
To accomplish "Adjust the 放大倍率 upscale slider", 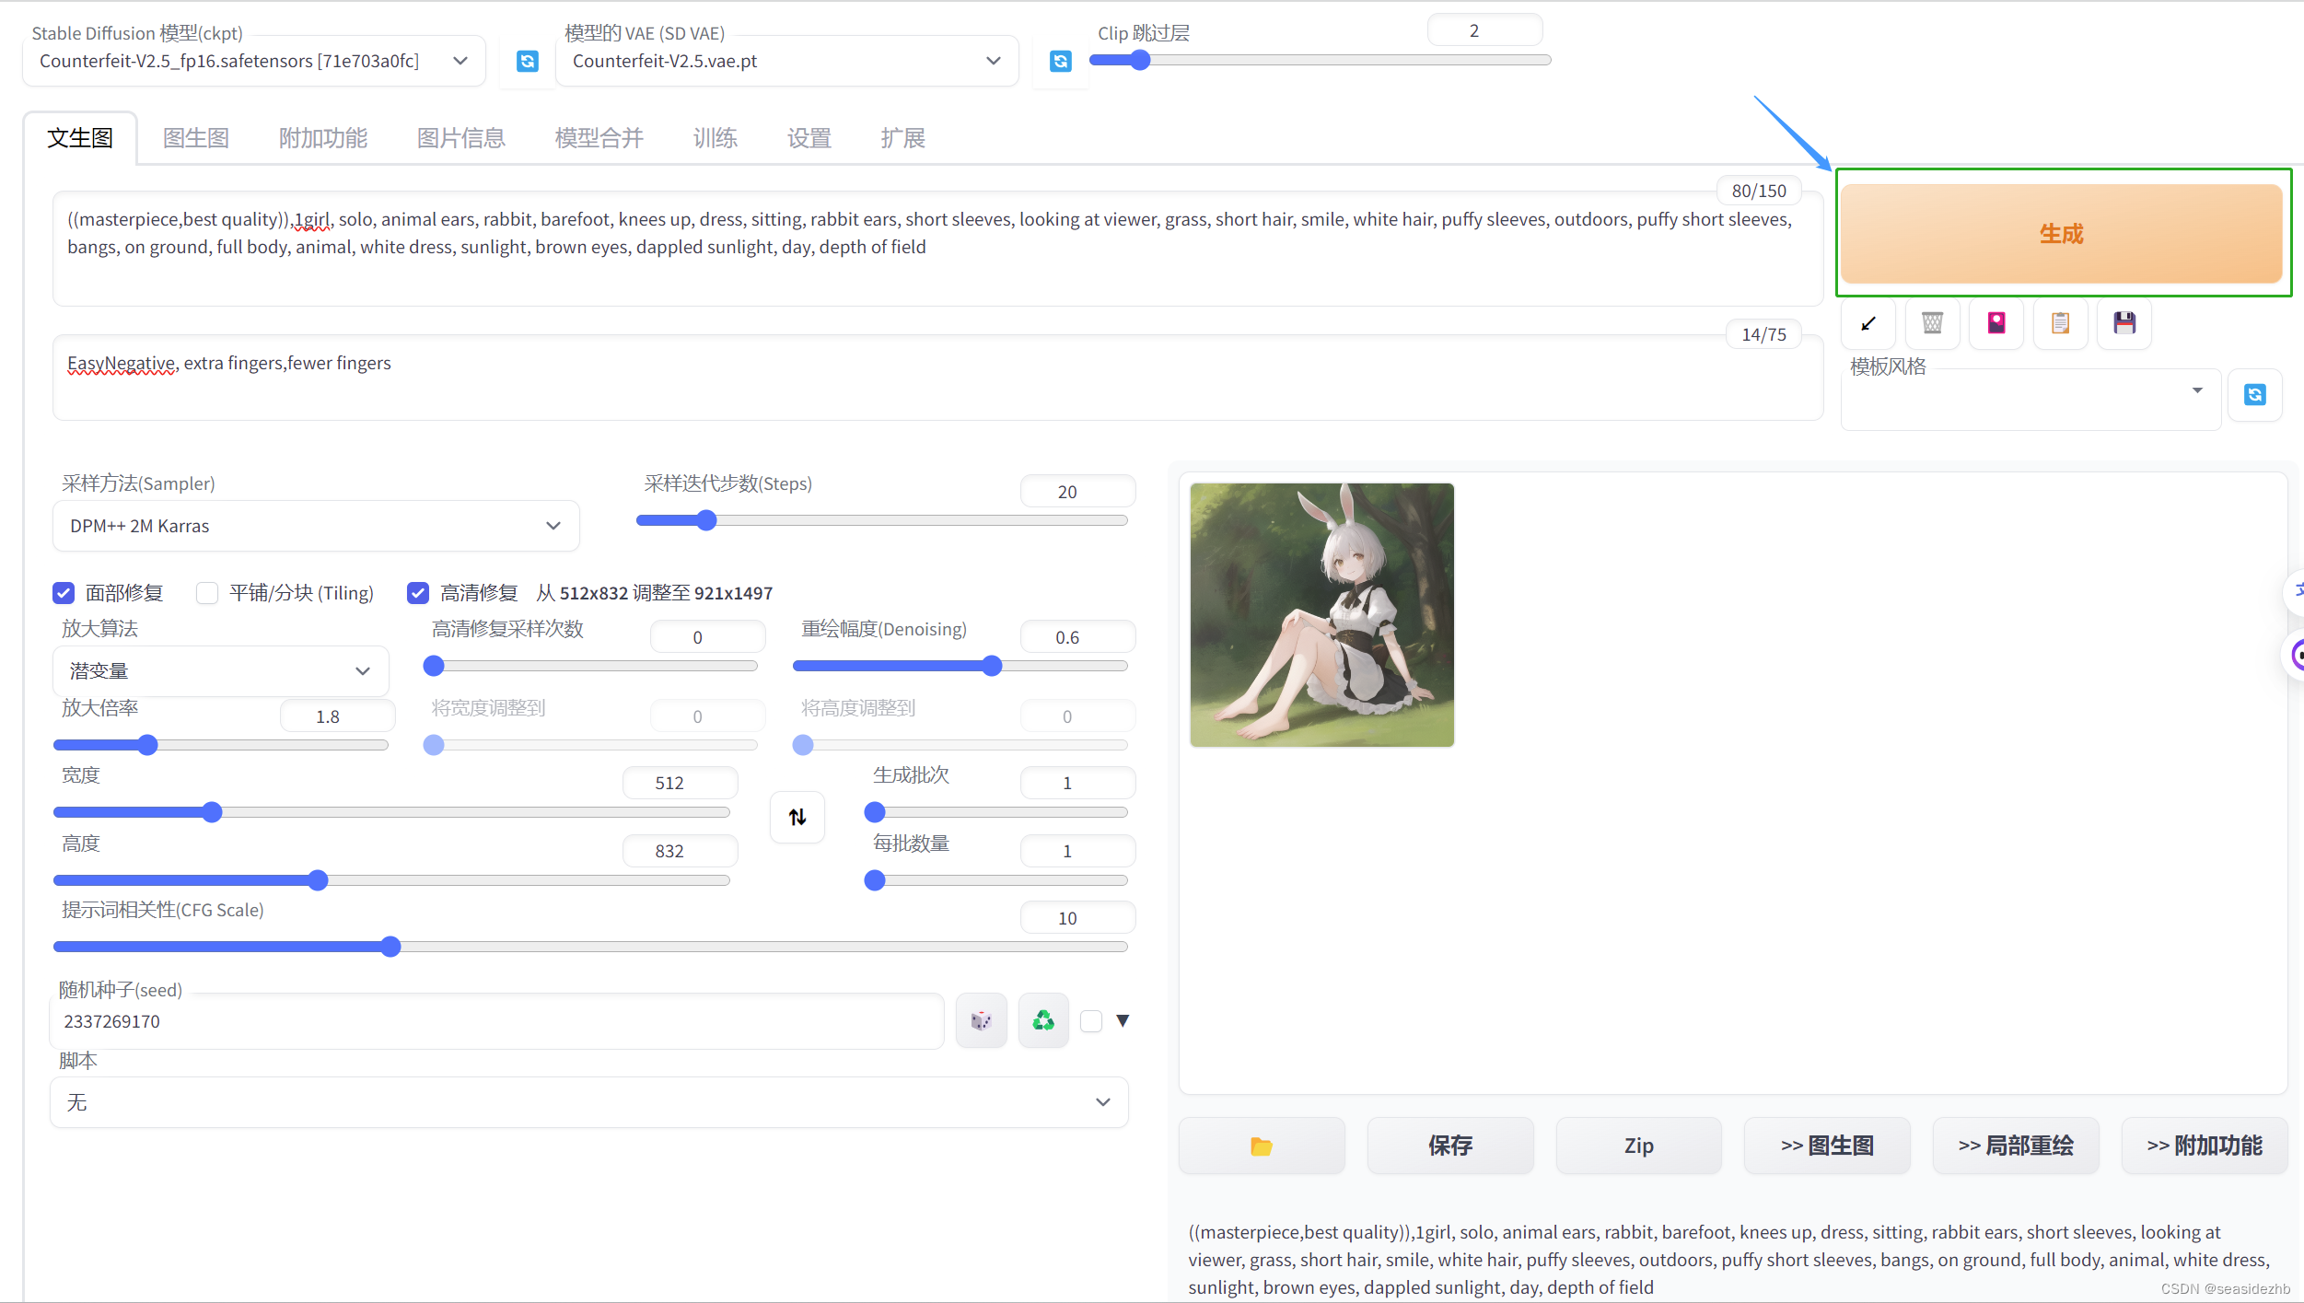I will [x=221, y=745].
